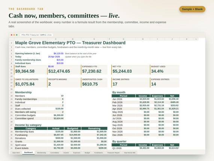The width and height of the screenshot is (214, 161).
Task: Select the Q1 2026 income value $9,483.90
Action: [x=145, y=148]
